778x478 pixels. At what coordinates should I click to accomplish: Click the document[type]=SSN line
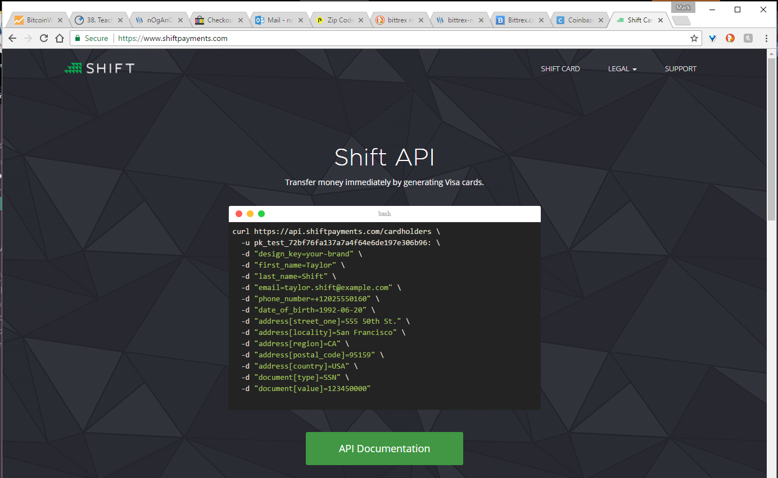pyautogui.click(x=295, y=377)
